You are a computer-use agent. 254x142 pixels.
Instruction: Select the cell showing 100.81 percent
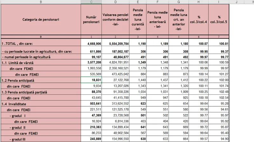(219, 44)
